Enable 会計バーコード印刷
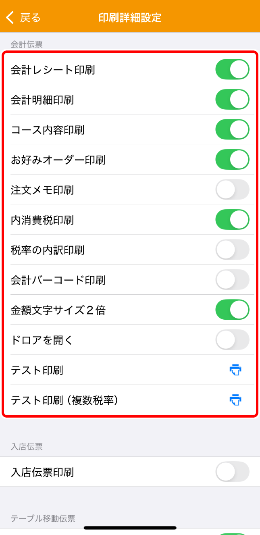Viewport: 260px width, 535px height. coord(232,280)
